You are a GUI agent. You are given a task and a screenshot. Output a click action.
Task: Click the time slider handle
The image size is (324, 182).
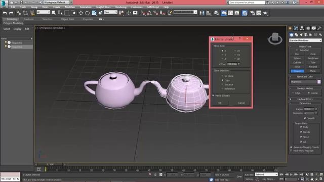[50, 164]
